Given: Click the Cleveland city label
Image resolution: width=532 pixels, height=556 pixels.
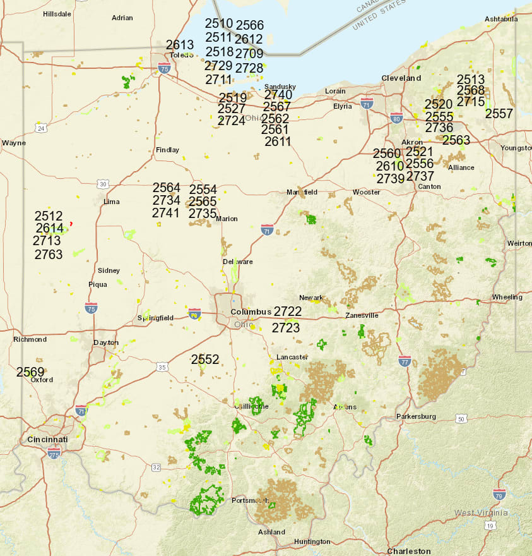Looking at the screenshot, I should pos(402,78).
